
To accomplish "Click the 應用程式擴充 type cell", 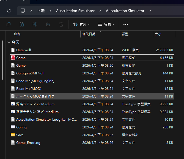I will click(132, 73).
